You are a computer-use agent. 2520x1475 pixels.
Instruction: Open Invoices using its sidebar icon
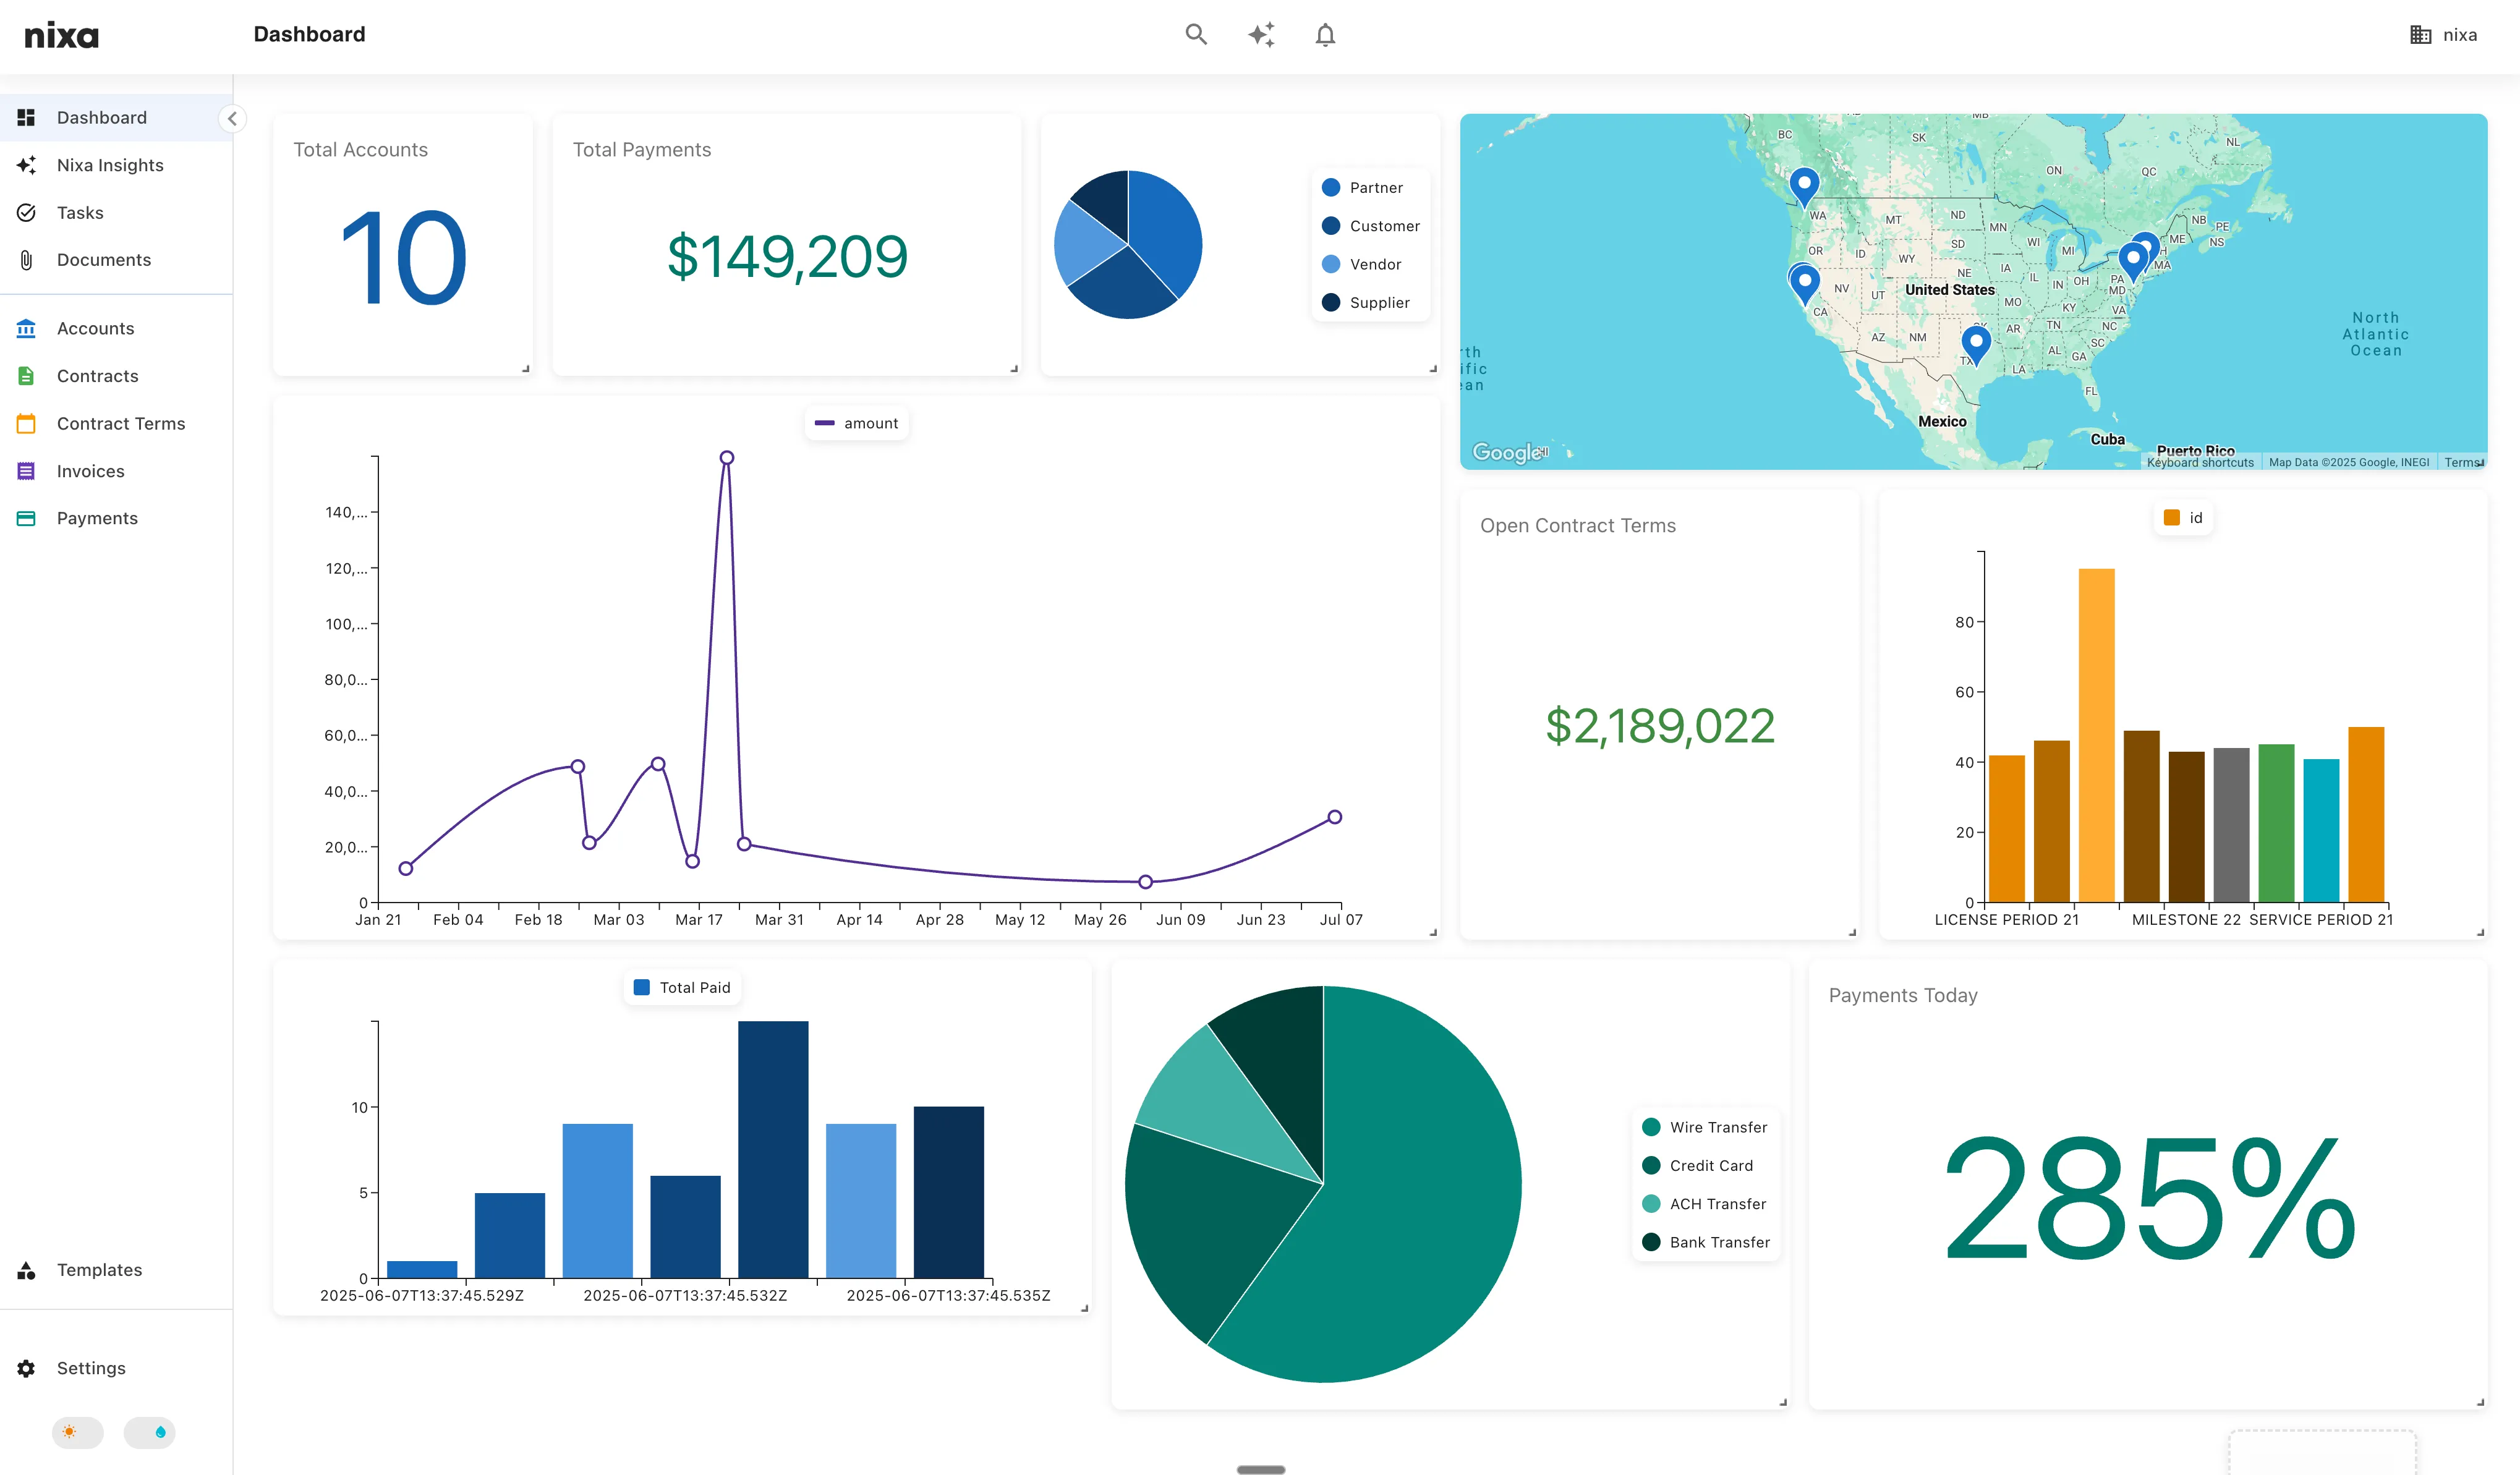(x=26, y=470)
